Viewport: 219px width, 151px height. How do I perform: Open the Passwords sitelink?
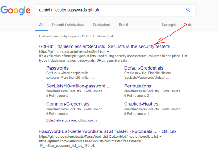coord(57,68)
